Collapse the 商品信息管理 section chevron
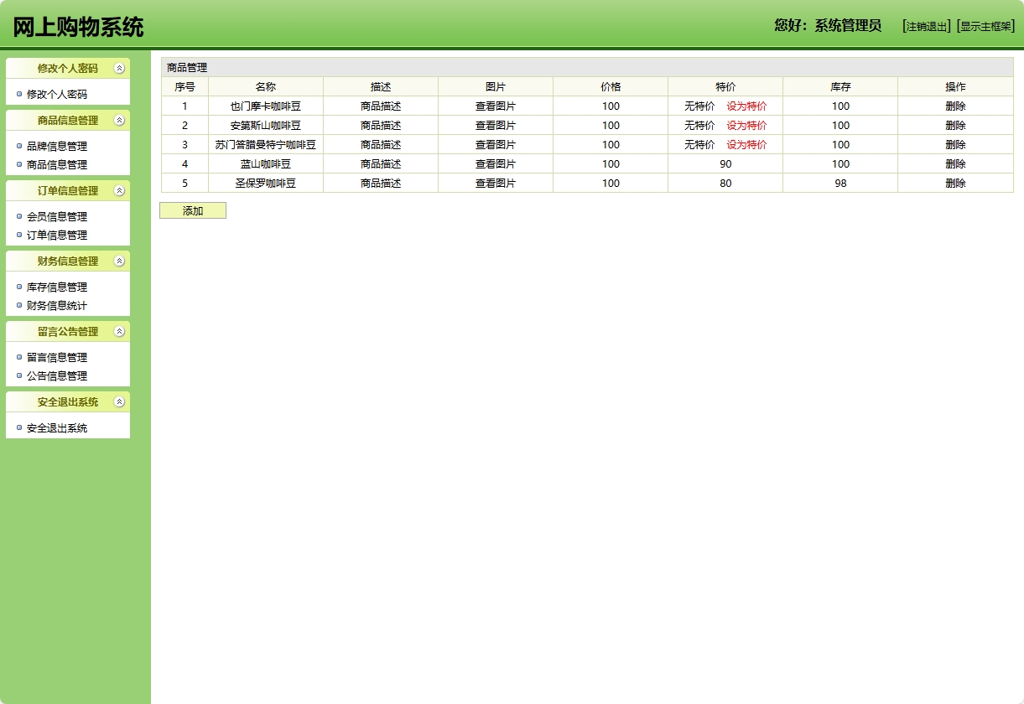 119,120
